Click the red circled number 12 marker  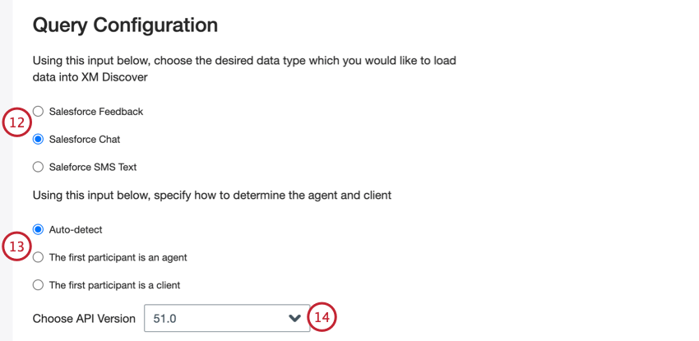tap(16, 122)
